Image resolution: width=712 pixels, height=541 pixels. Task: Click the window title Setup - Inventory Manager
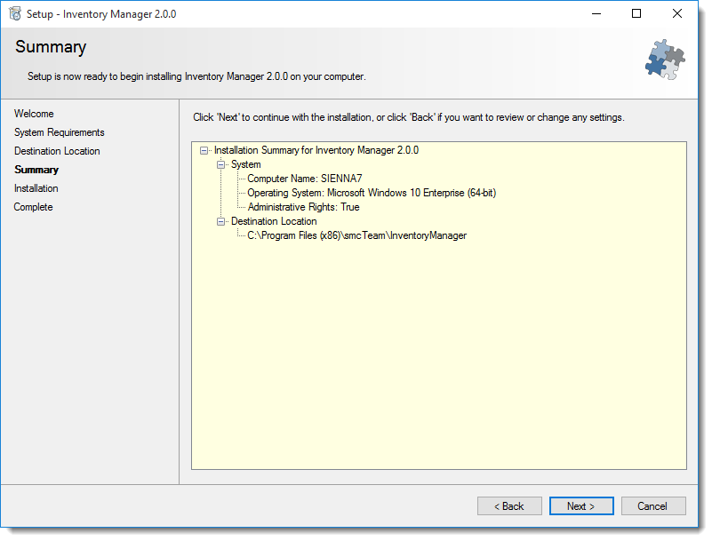(101, 14)
